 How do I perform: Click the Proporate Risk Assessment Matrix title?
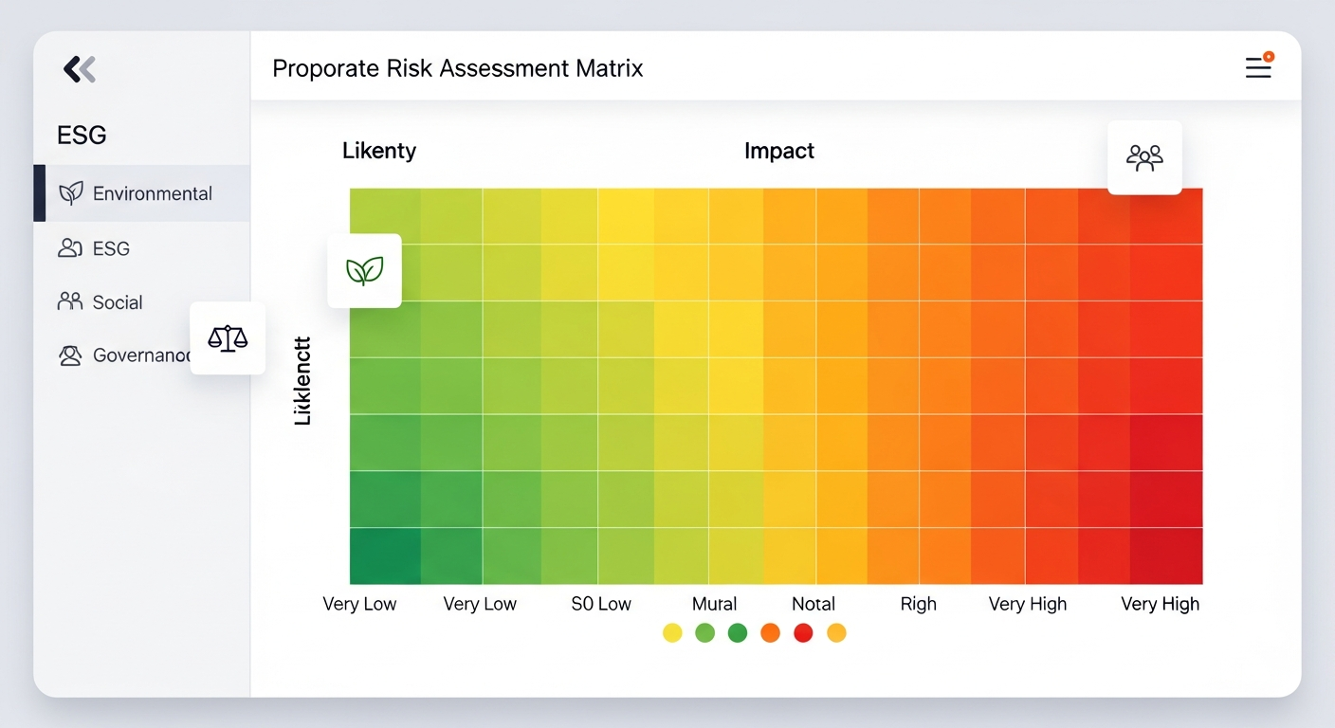click(x=457, y=67)
